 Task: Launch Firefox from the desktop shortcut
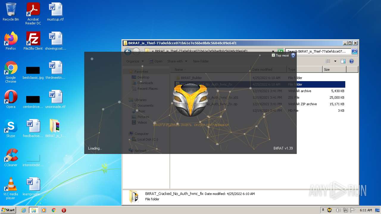(11, 41)
